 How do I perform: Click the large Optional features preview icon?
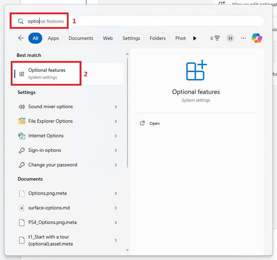196,70
